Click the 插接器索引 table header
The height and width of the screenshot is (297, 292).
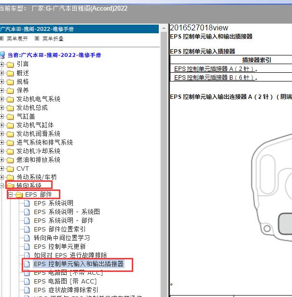pos(256,60)
